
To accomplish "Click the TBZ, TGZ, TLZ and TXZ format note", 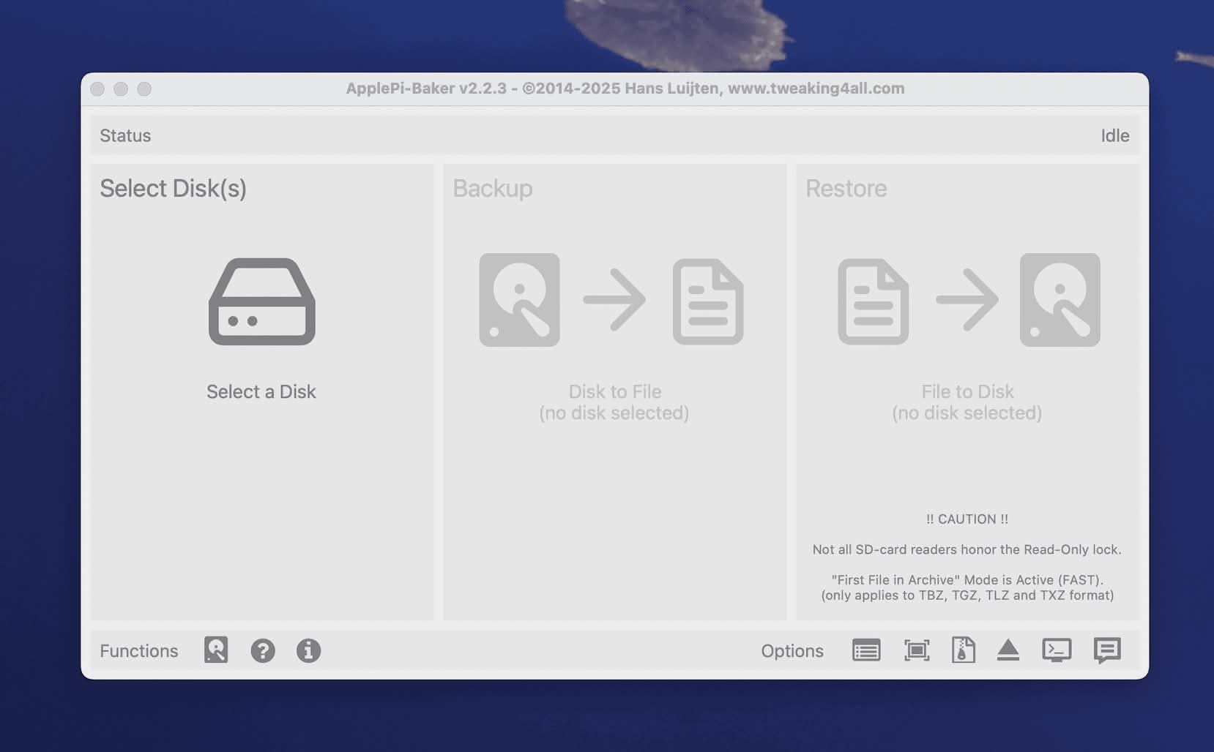I will click(967, 595).
